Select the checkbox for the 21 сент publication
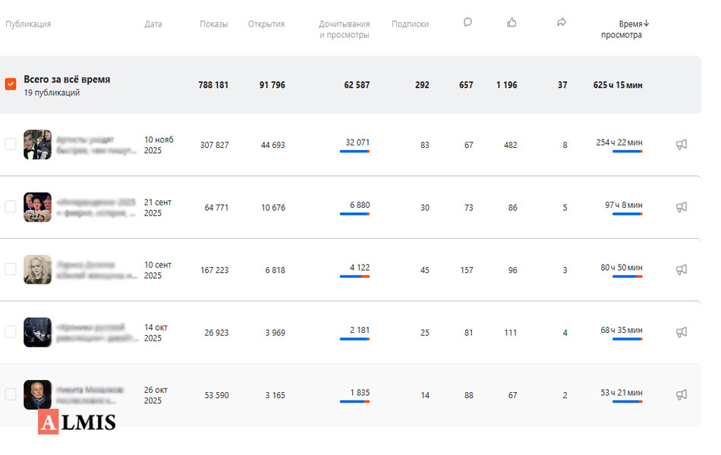 click(x=11, y=206)
